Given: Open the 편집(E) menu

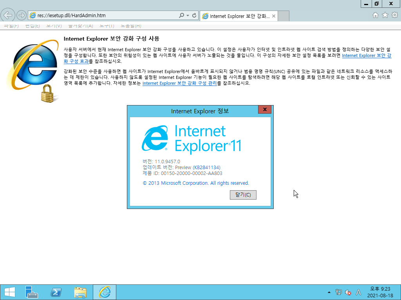Looking at the screenshot, I should click(33, 26).
